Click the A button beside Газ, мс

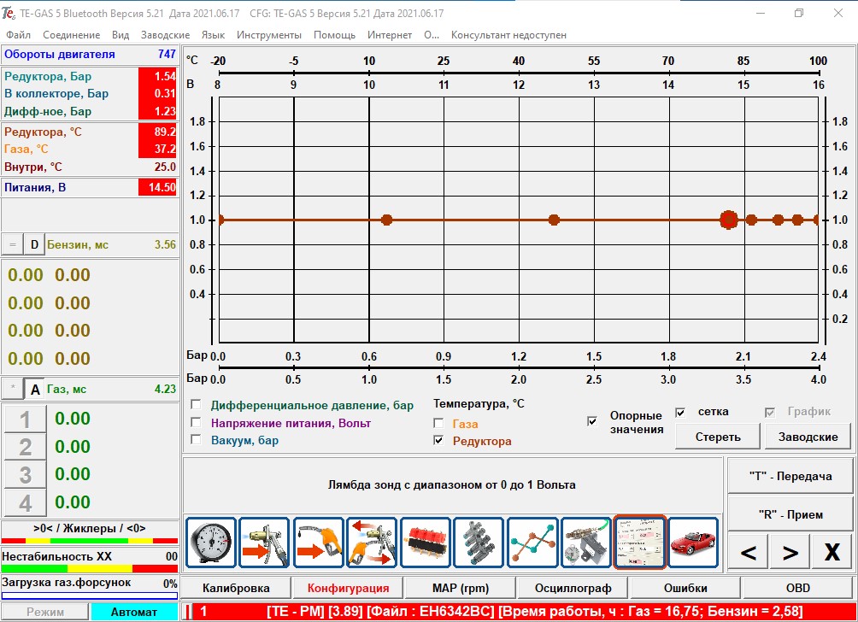coord(35,389)
